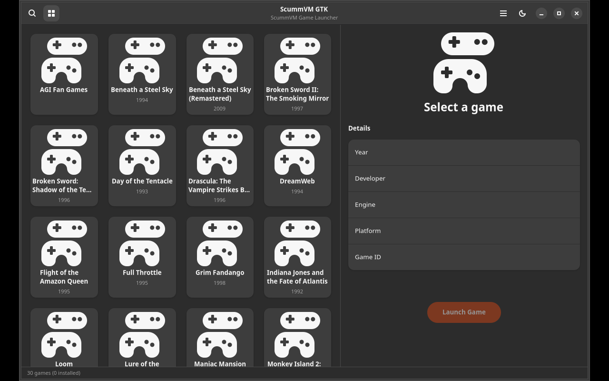Click the "Flight of the Amazon Queen" title
Image resolution: width=609 pixels, height=381 pixels.
point(64,277)
